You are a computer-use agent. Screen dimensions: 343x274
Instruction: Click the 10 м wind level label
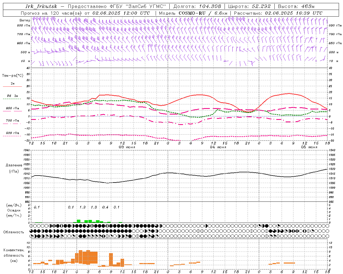pyautogui.click(x=26, y=61)
